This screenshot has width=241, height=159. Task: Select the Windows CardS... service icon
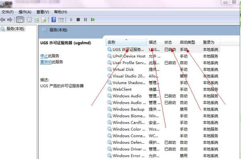point(109,123)
